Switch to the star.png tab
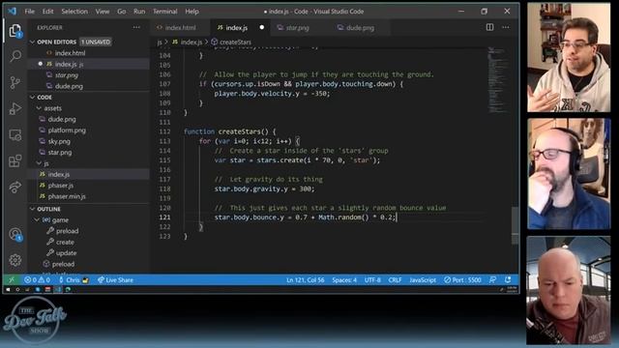Image resolution: width=619 pixels, height=348 pixels. pyautogui.click(x=297, y=28)
